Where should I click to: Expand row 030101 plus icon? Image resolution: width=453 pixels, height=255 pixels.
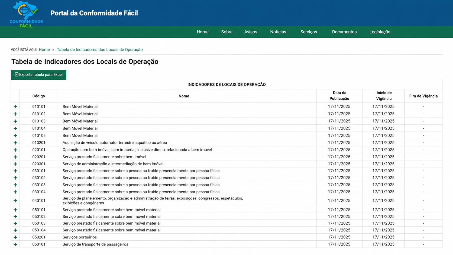(15, 171)
